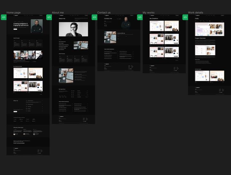This screenshot has height=175, width=231.
Task: Click the green code icon beside About me
Action: click(x=49, y=17)
